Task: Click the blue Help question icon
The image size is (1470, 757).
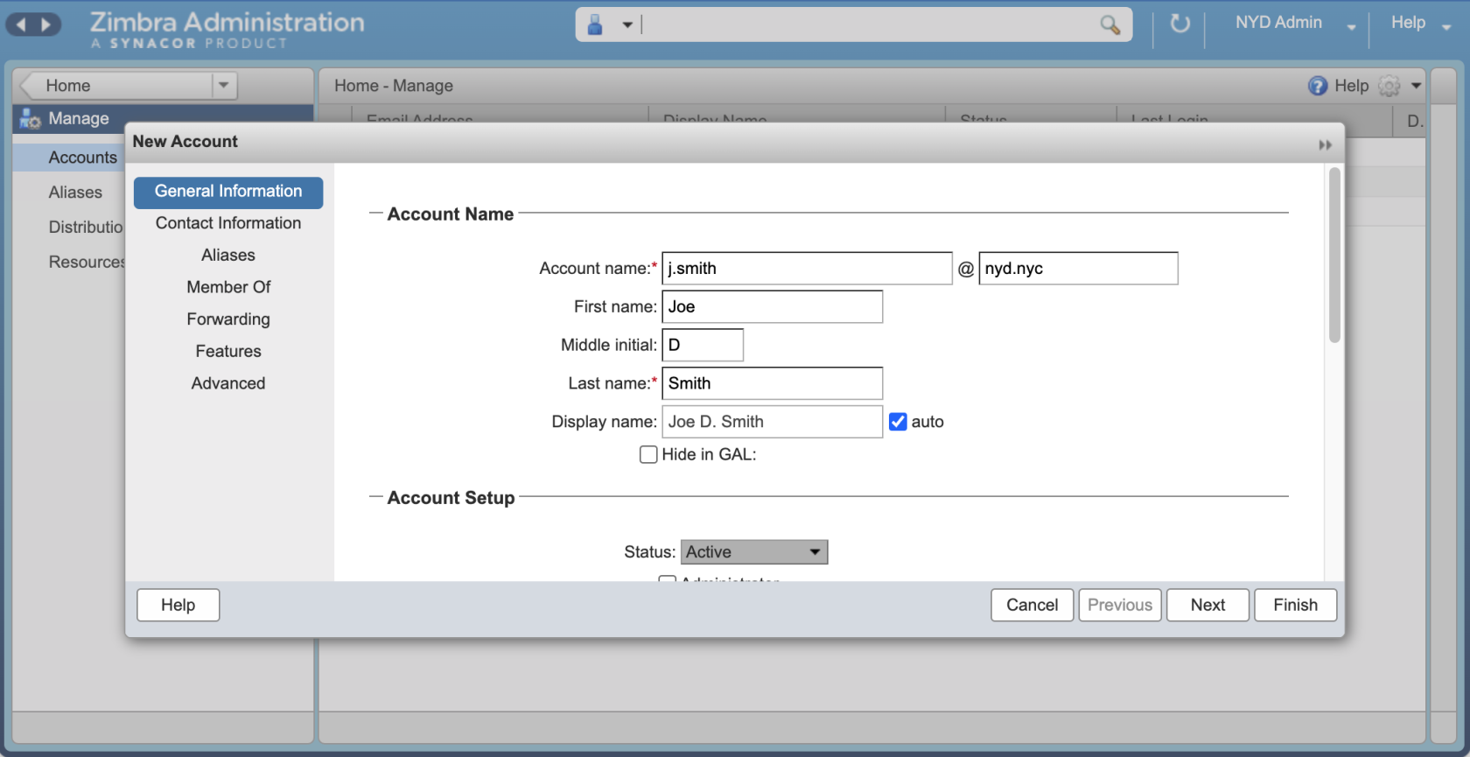Action: (1318, 86)
